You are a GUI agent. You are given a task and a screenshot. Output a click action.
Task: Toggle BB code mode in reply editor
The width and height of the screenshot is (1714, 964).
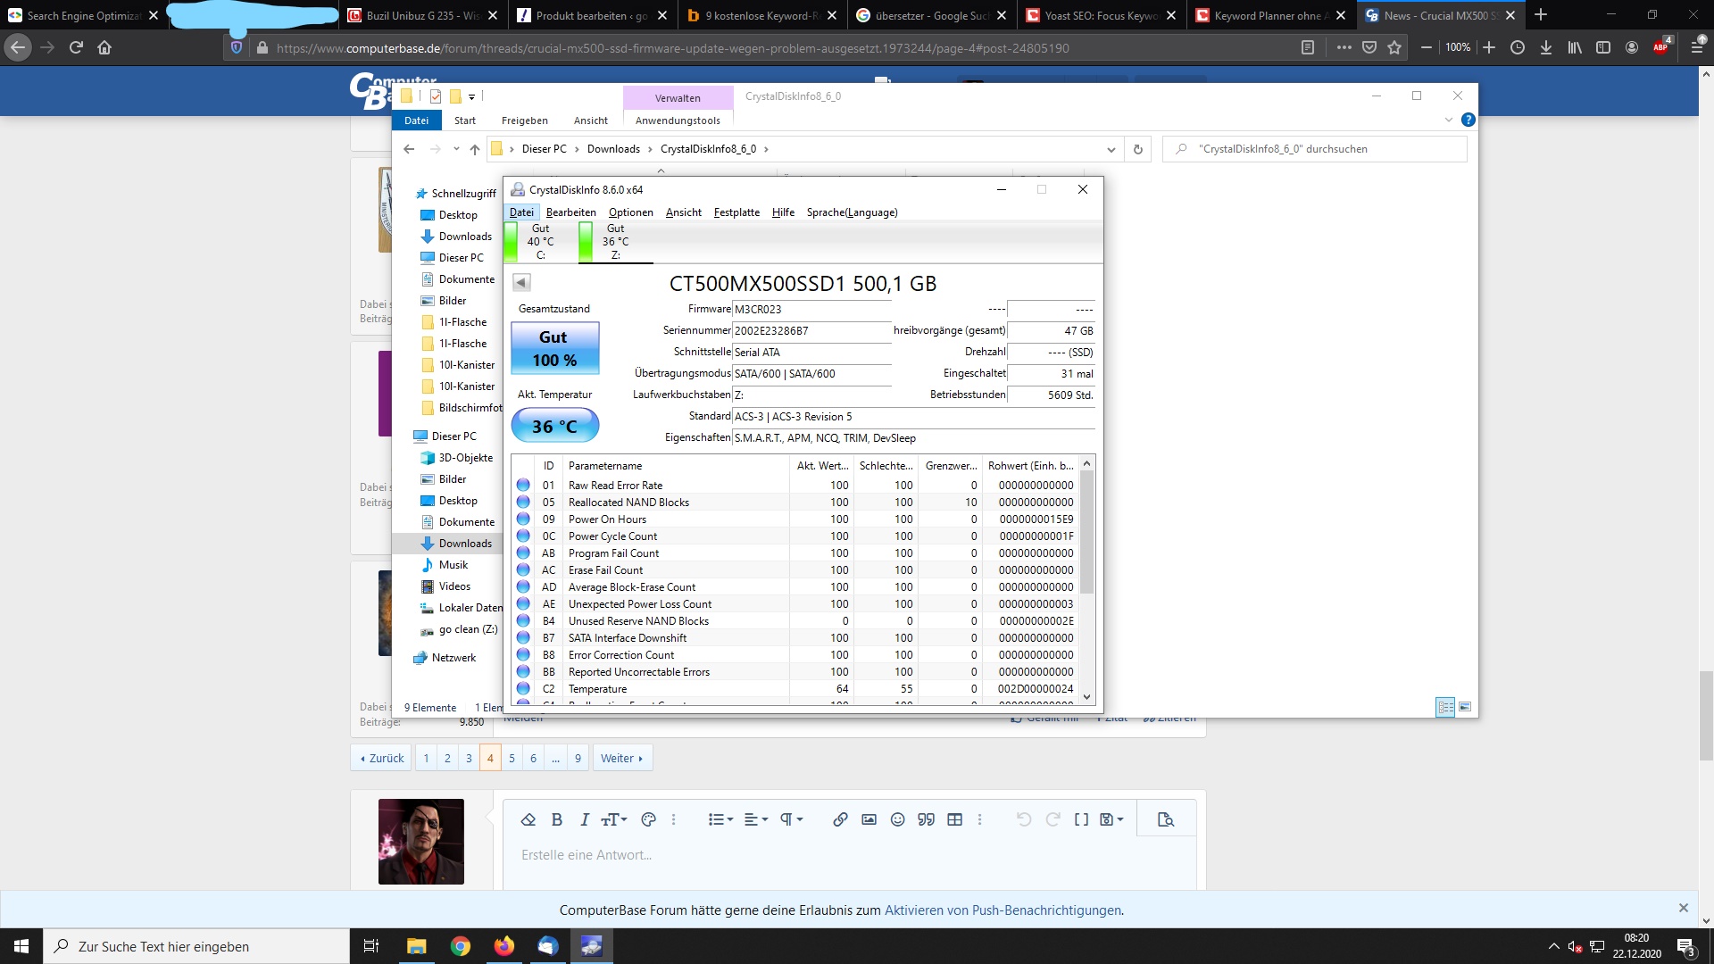point(1081,819)
